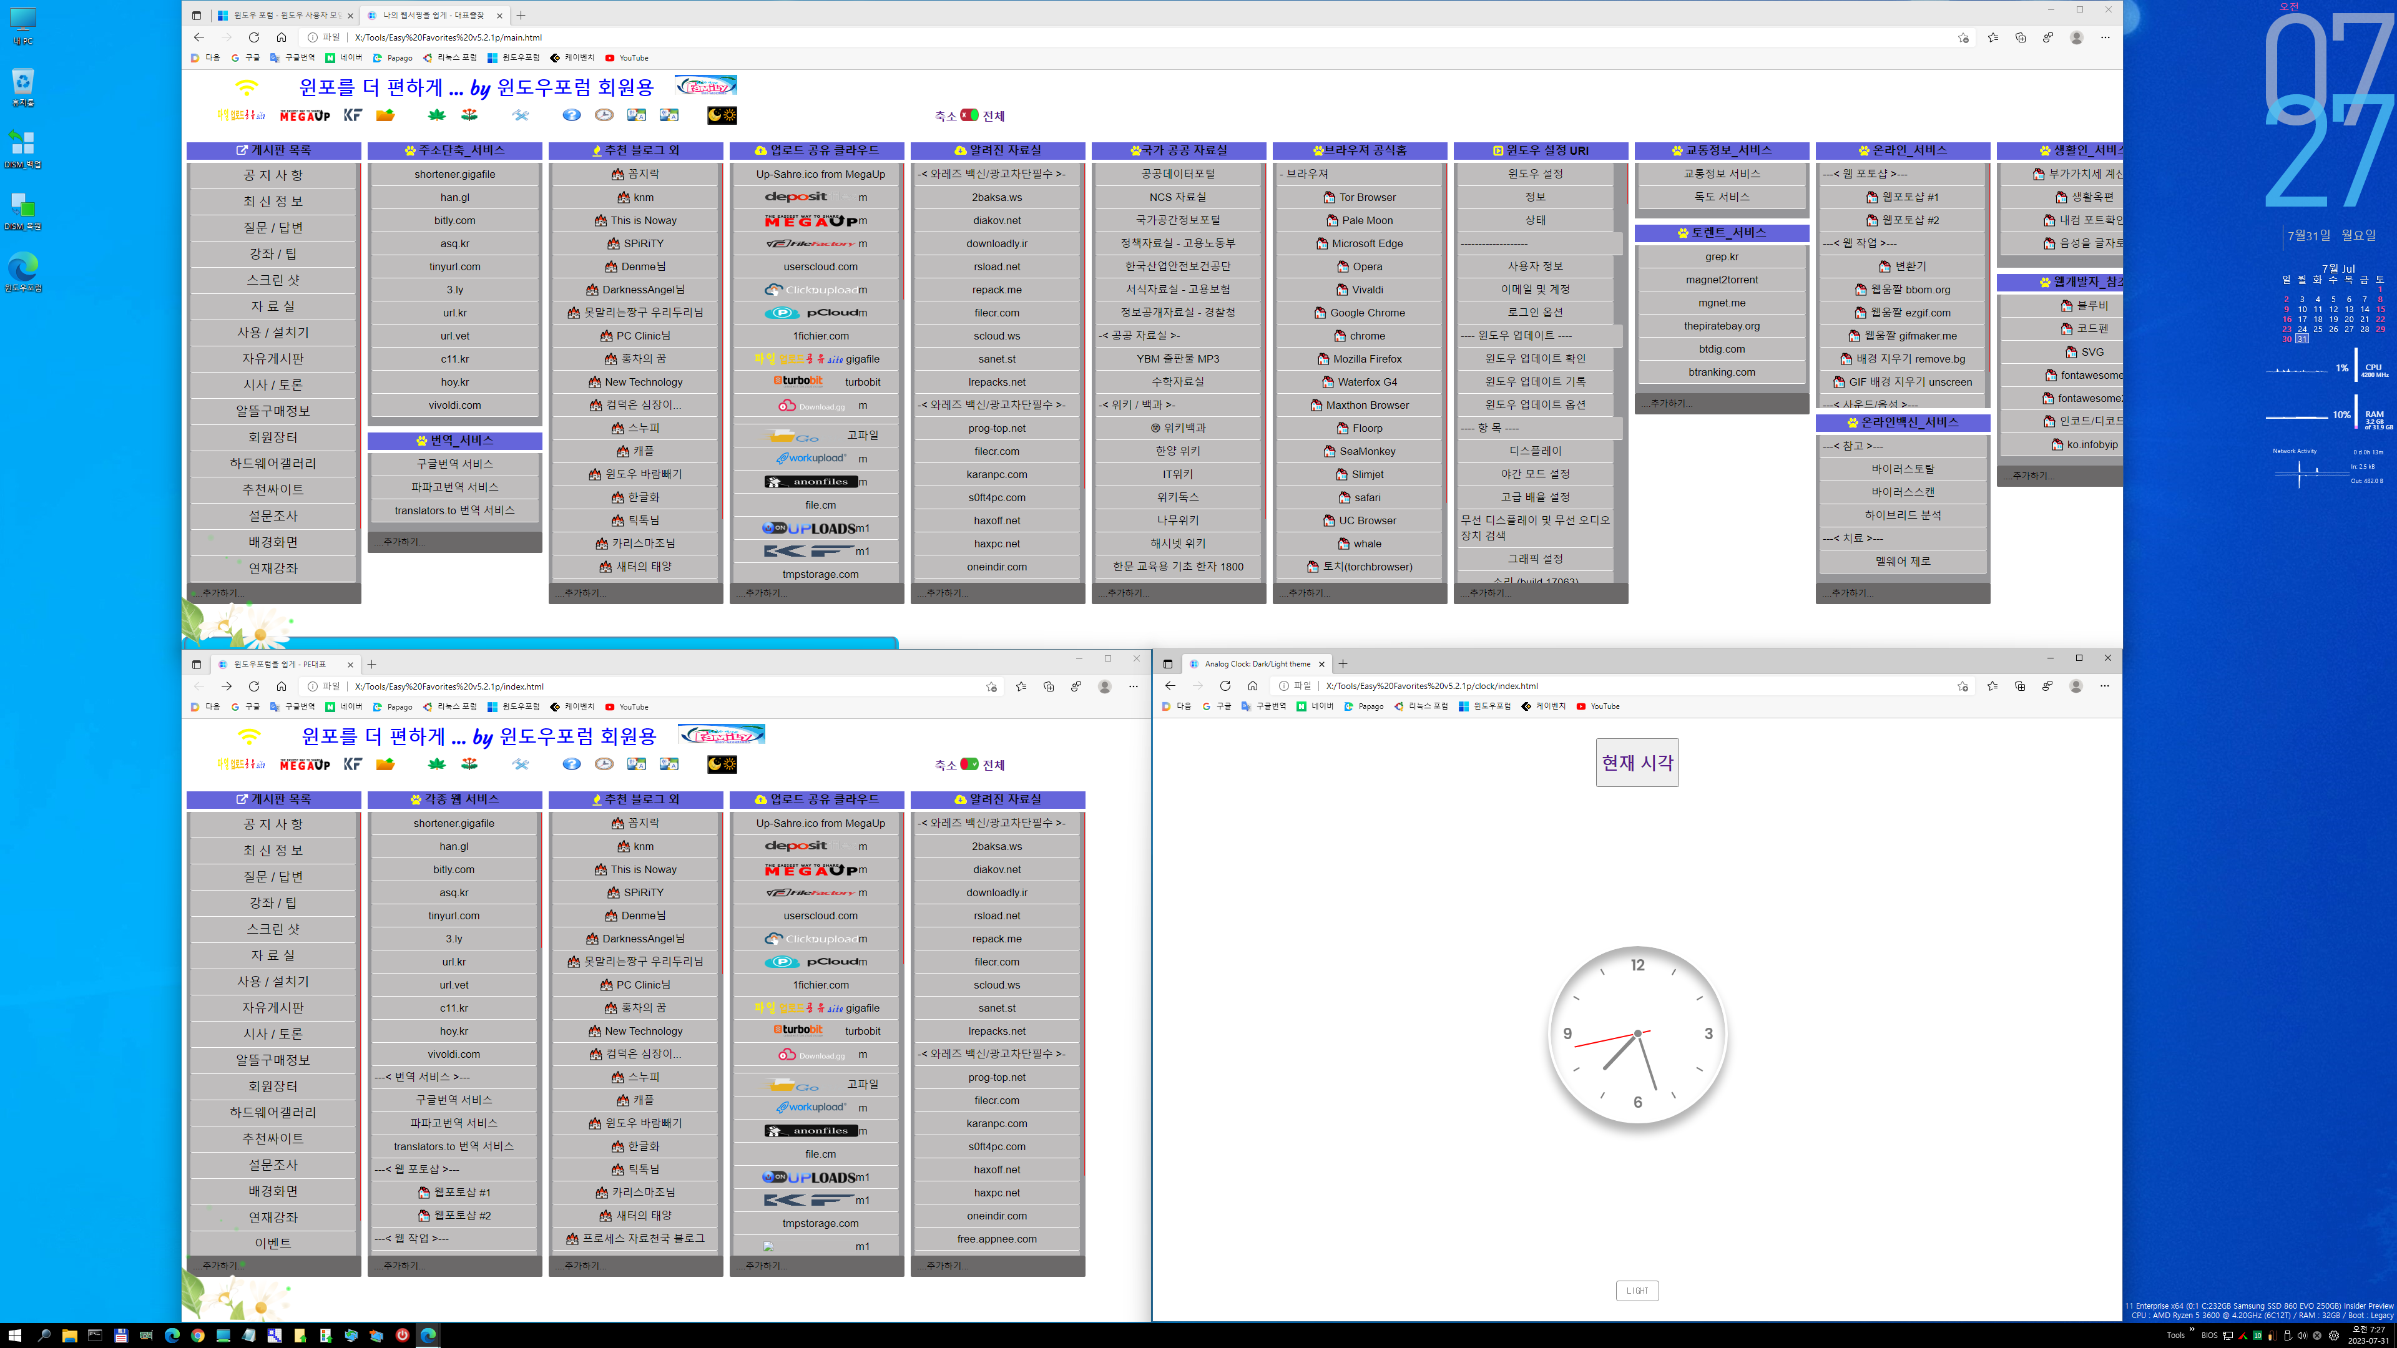
Task: Open the analog clock icon in top window
Action: click(604, 115)
